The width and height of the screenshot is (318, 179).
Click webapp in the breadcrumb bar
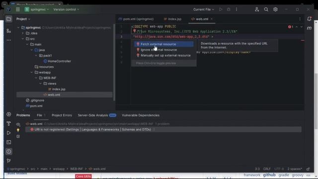[59, 169]
